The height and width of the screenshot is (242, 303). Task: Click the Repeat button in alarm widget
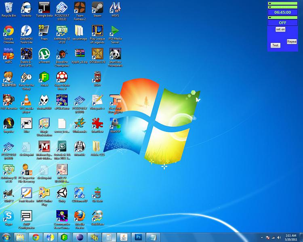click(x=292, y=42)
